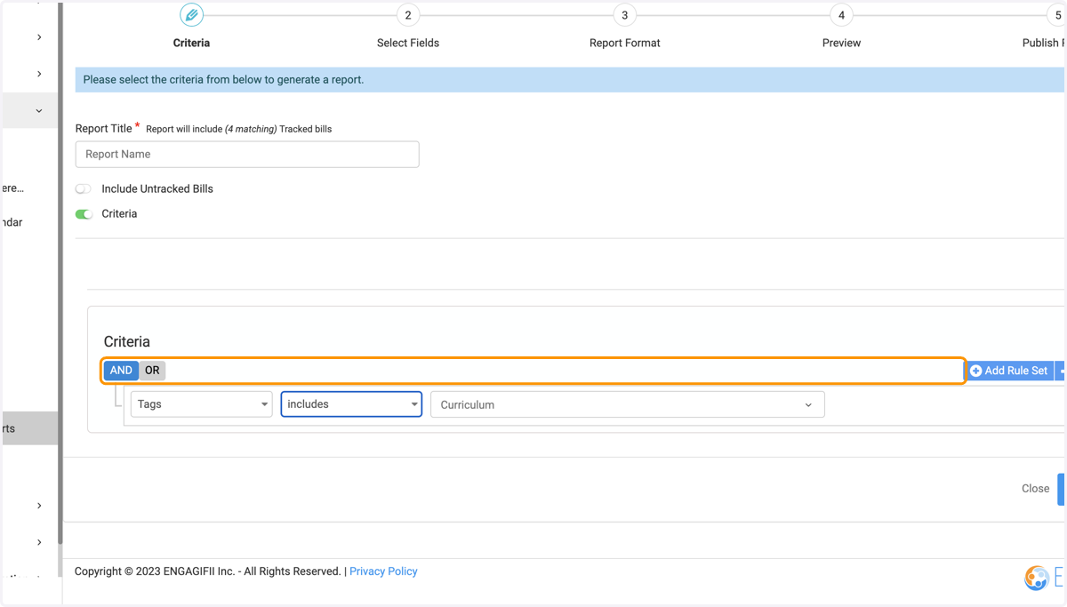The image size is (1067, 607).
Task: Go to step 5 Publish
Action: [1056, 15]
